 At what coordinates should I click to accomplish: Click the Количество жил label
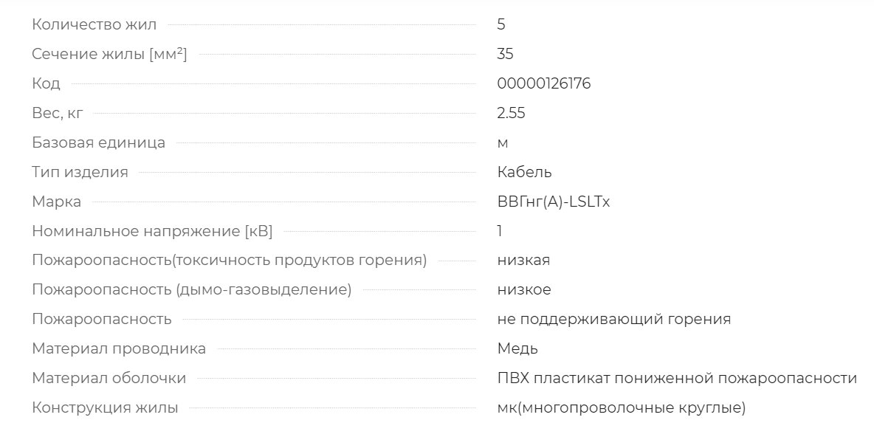point(94,24)
